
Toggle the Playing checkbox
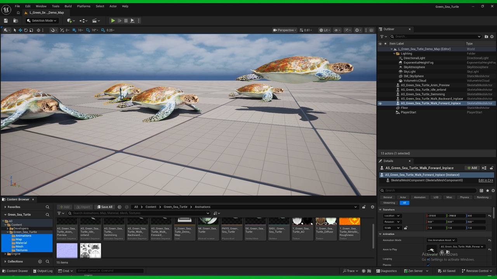click(428, 265)
